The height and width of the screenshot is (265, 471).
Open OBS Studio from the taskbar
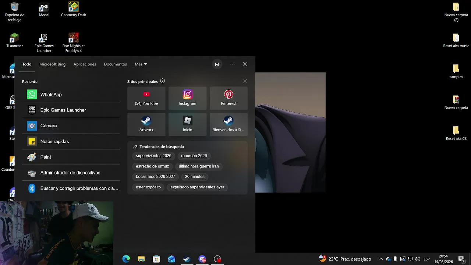(217, 259)
